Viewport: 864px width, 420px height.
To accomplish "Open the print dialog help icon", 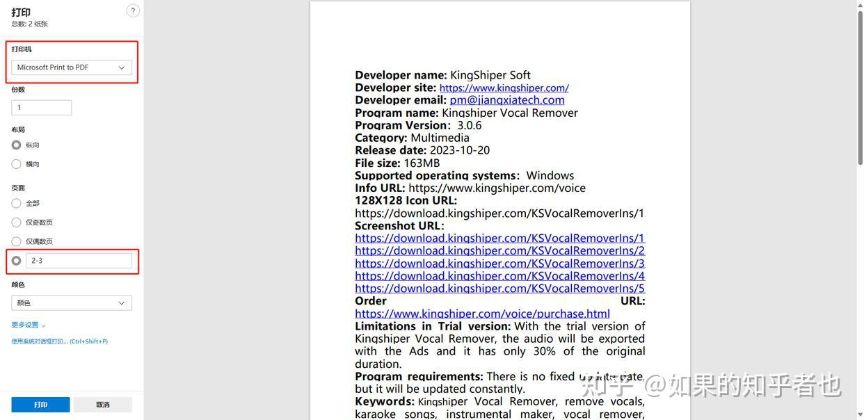I will 133,10.
